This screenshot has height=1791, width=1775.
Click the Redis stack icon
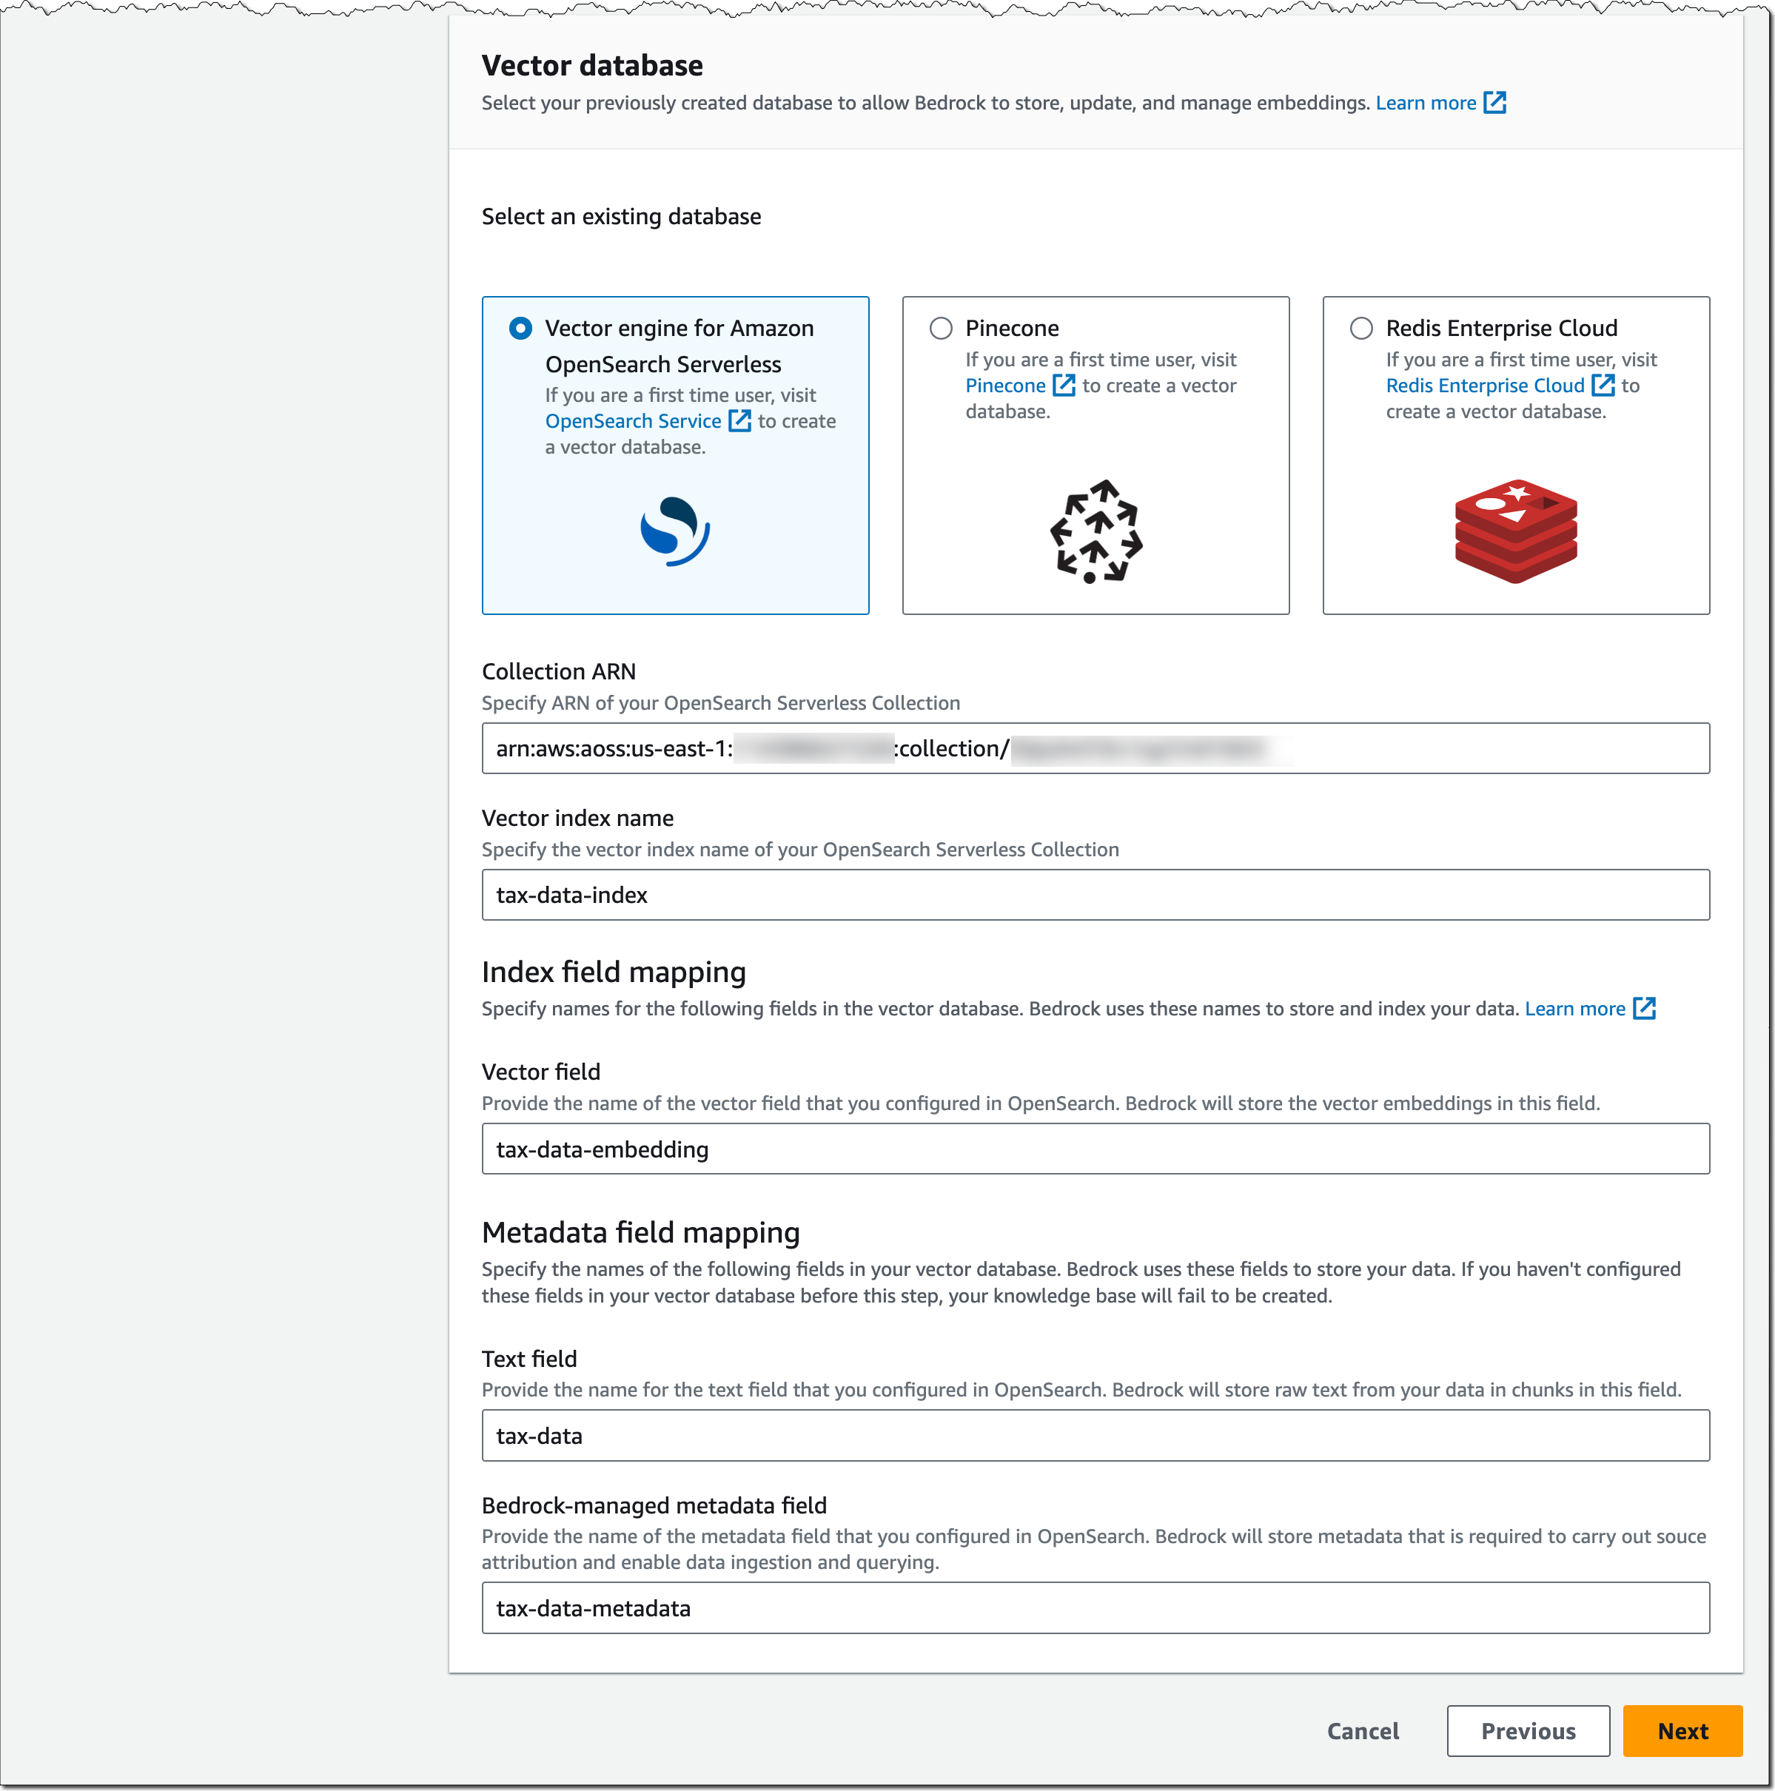pyautogui.click(x=1521, y=528)
